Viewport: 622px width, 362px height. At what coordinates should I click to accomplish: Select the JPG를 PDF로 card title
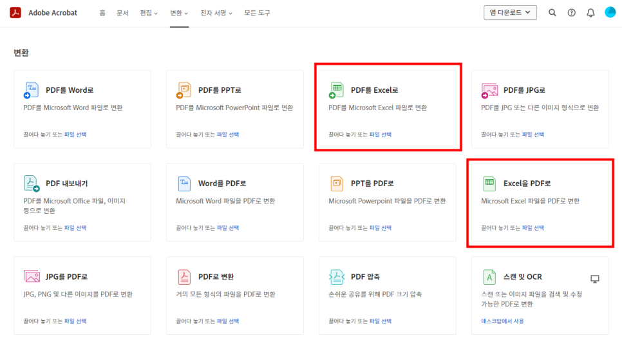pos(67,277)
